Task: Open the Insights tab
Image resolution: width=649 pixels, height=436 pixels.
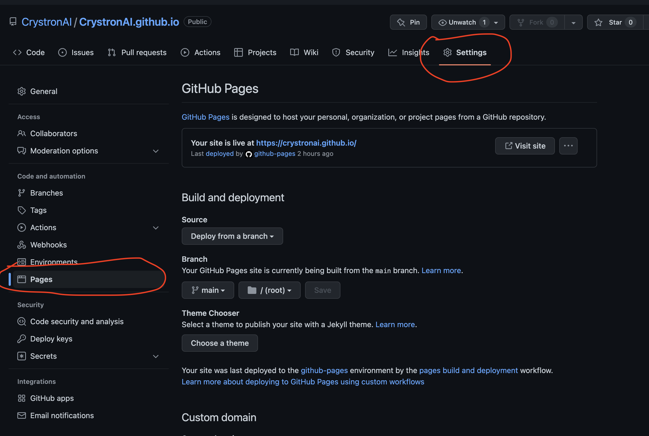Action: coord(409,52)
